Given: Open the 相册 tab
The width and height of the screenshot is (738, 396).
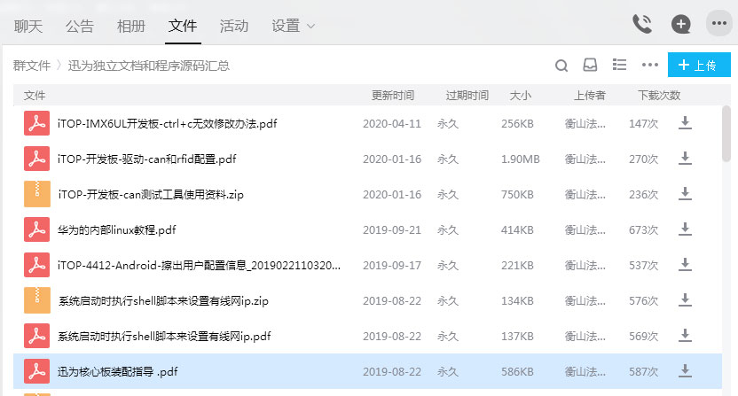Looking at the screenshot, I should click(x=131, y=26).
